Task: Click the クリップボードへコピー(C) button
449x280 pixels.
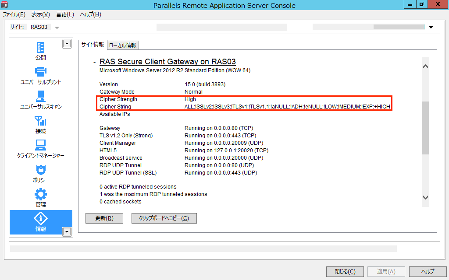Action: pyautogui.click(x=164, y=218)
